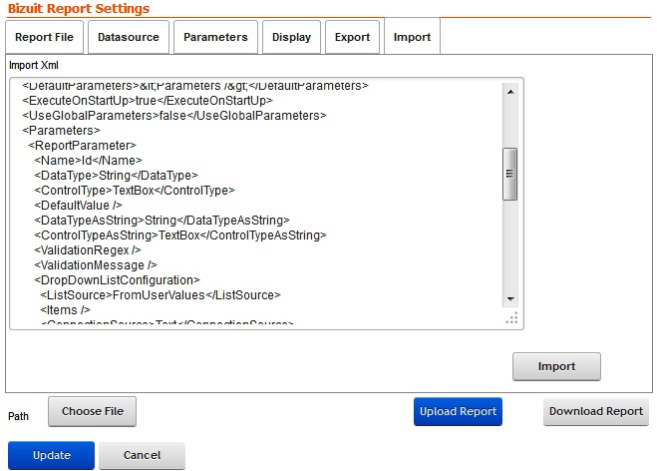Select the Export tab
The image size is (657, 471).
[352, 37]
